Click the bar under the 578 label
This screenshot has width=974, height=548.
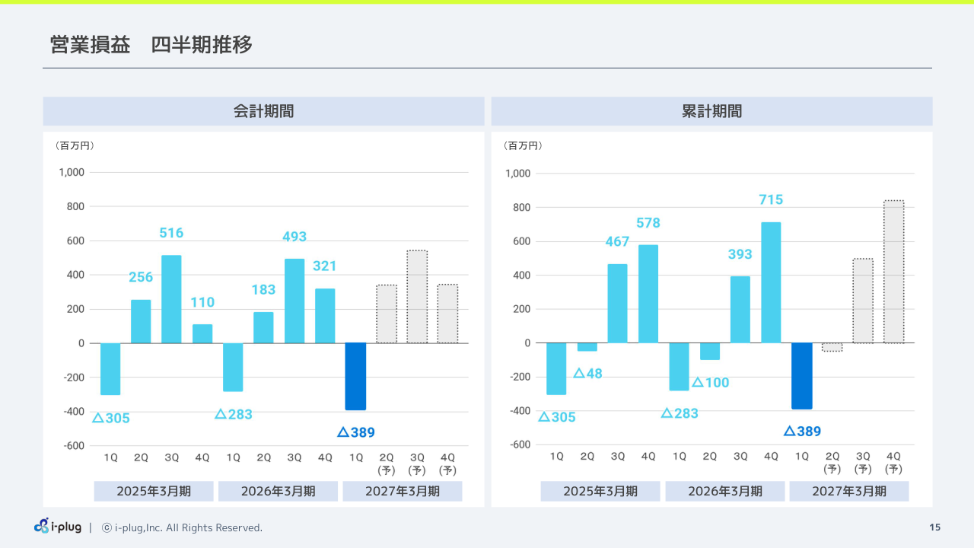(x=648, y=294)
